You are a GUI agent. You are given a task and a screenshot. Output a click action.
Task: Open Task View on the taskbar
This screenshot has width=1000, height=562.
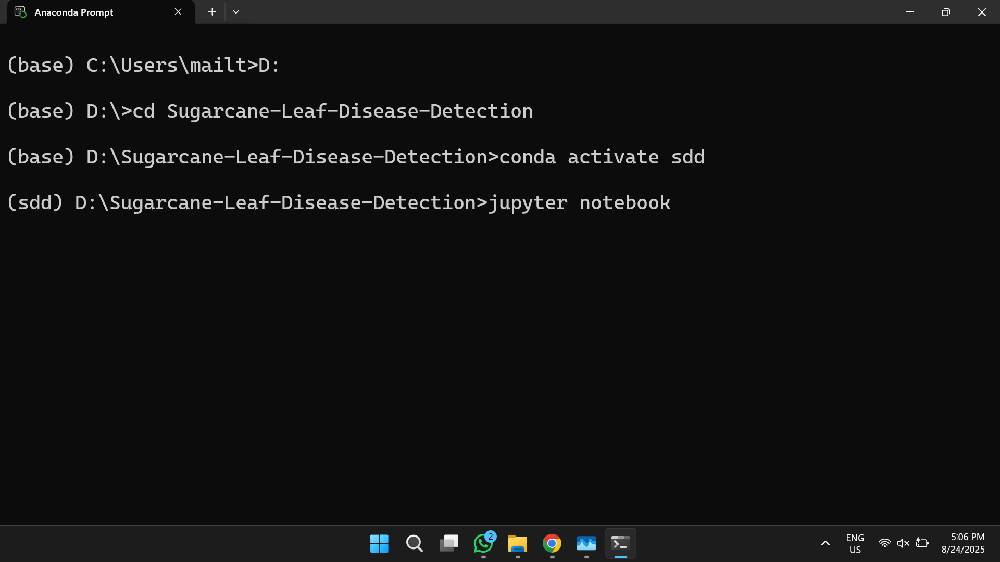pyautogui.click(x=448, y=544)
